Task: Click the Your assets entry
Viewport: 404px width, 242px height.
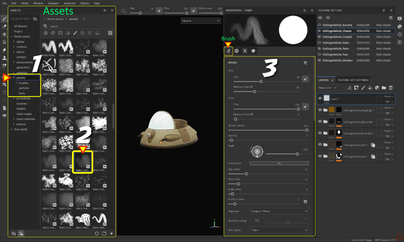Action: click(x=20, y=129)
